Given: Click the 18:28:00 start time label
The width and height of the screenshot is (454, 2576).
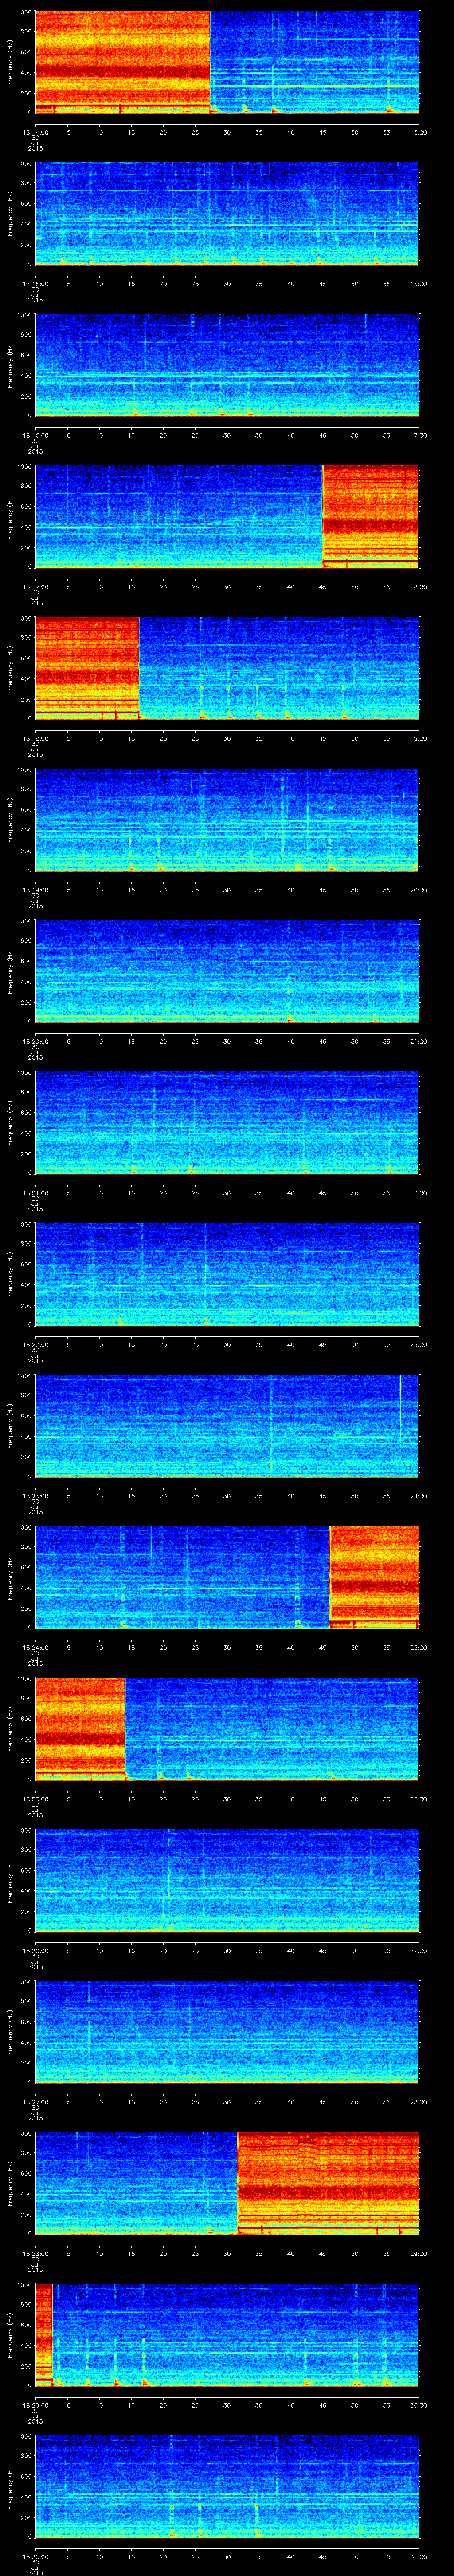Looking at the screenshot, I should [x=35, y=2254].
